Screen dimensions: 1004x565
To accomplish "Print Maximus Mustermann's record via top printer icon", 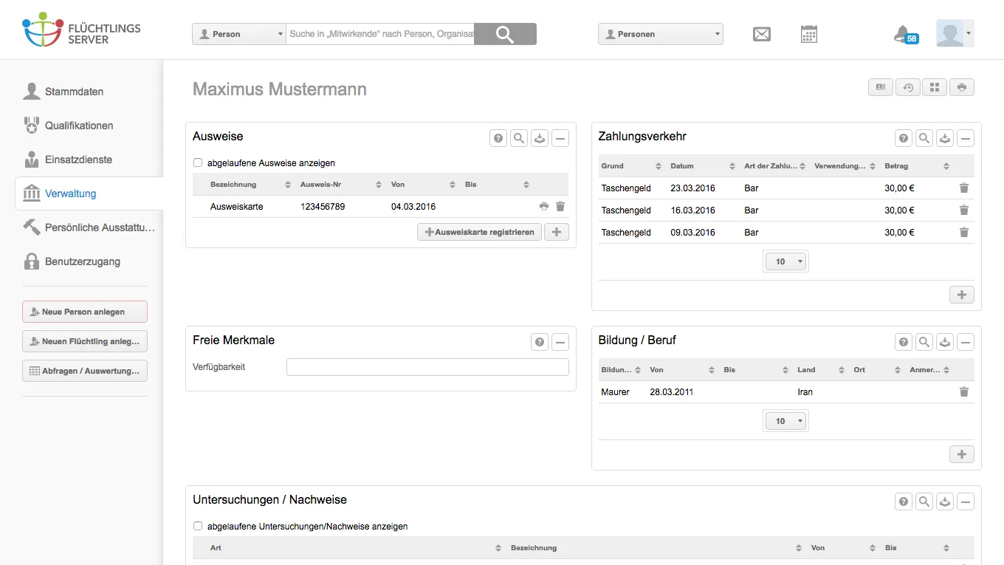I will click(962, 87).
